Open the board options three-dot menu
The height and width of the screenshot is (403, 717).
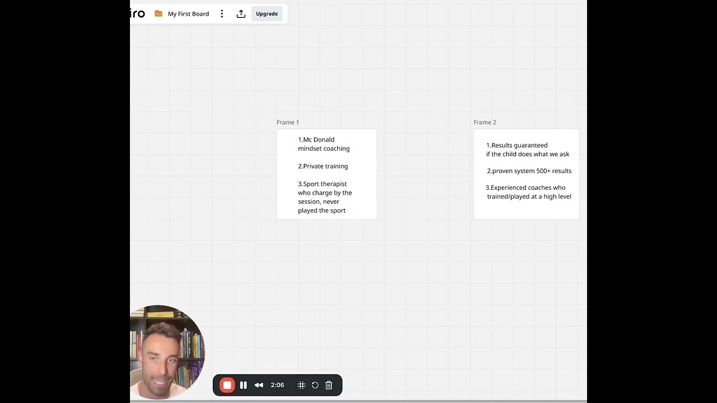point(222,14)
